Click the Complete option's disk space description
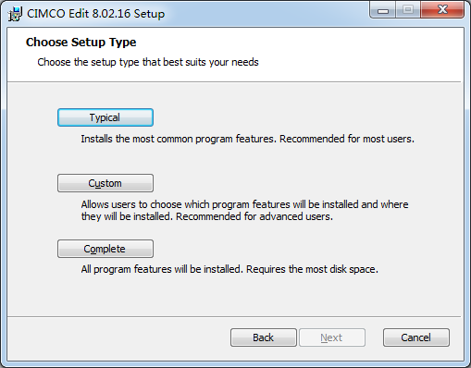The image size is (471, 368). click(229, 269)
